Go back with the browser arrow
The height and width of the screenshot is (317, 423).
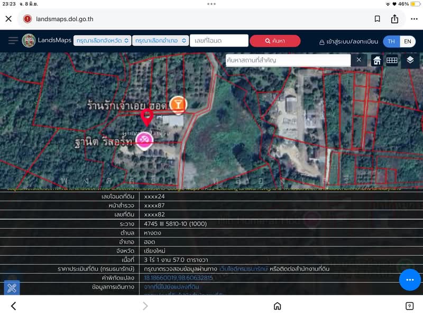tap(14, 306)
